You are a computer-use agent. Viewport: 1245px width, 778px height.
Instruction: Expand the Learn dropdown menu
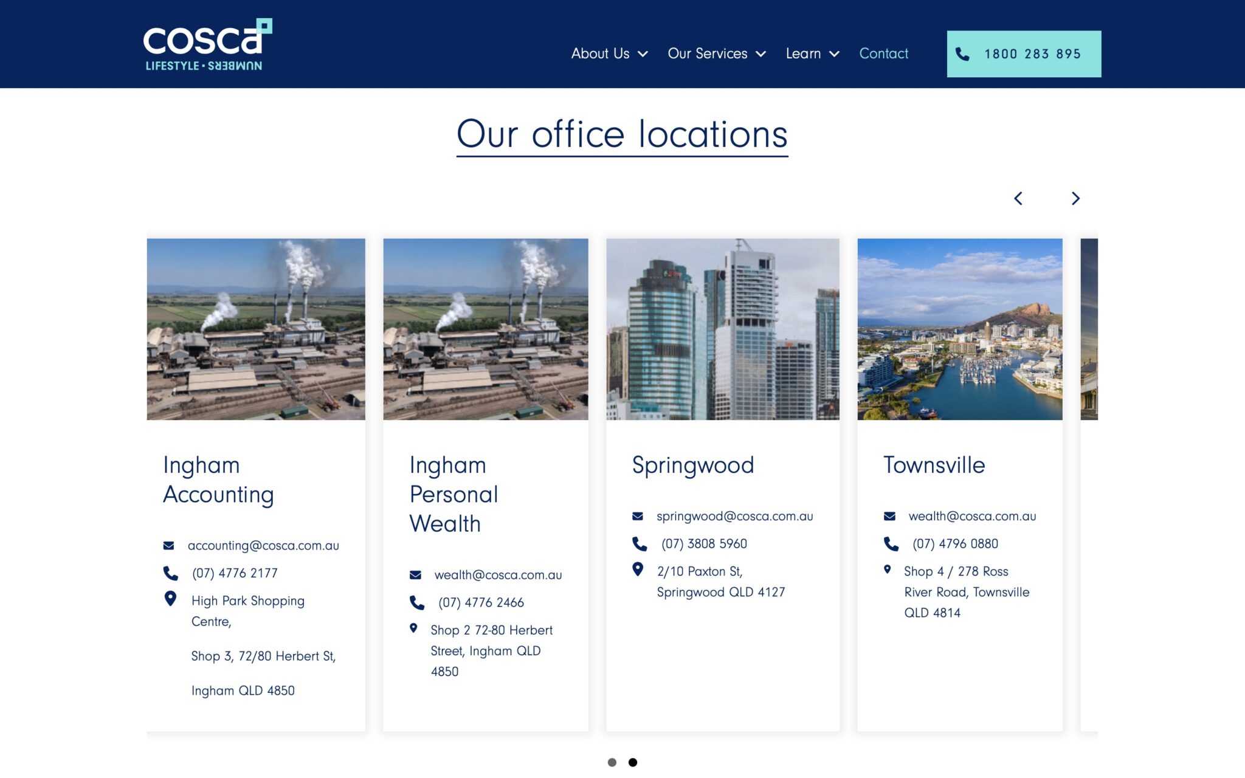click(x=812, y=53)
